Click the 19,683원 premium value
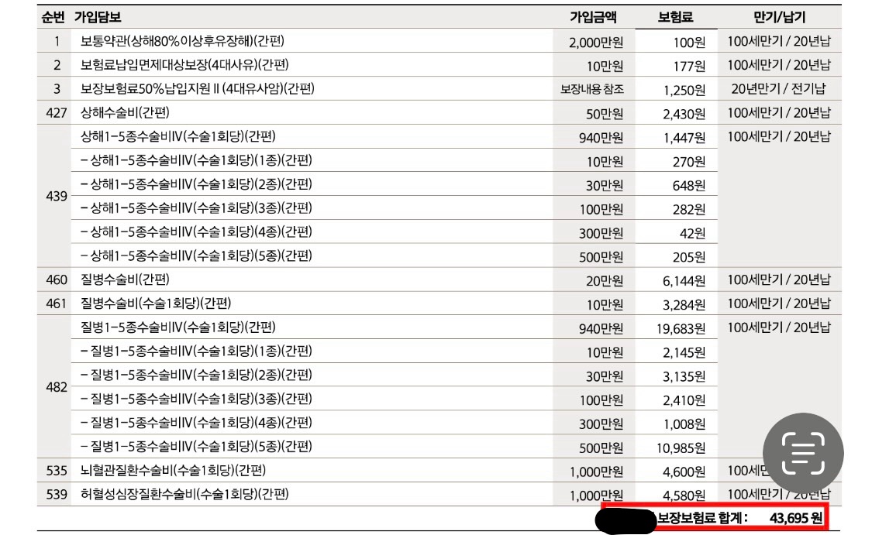The height and width of the screenshot is (535, 872). (x=681, y=328)
